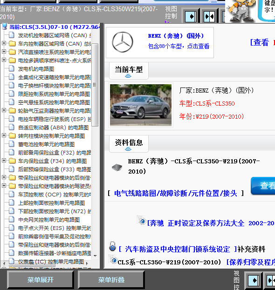Expand 带保险丝和继电器模块的驾驶员 folder node
Viewport: 275px width, 290px height.
tap(4, 185)
